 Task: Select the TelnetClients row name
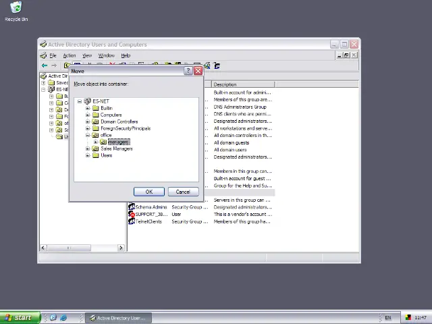click(x=148, y=221)
